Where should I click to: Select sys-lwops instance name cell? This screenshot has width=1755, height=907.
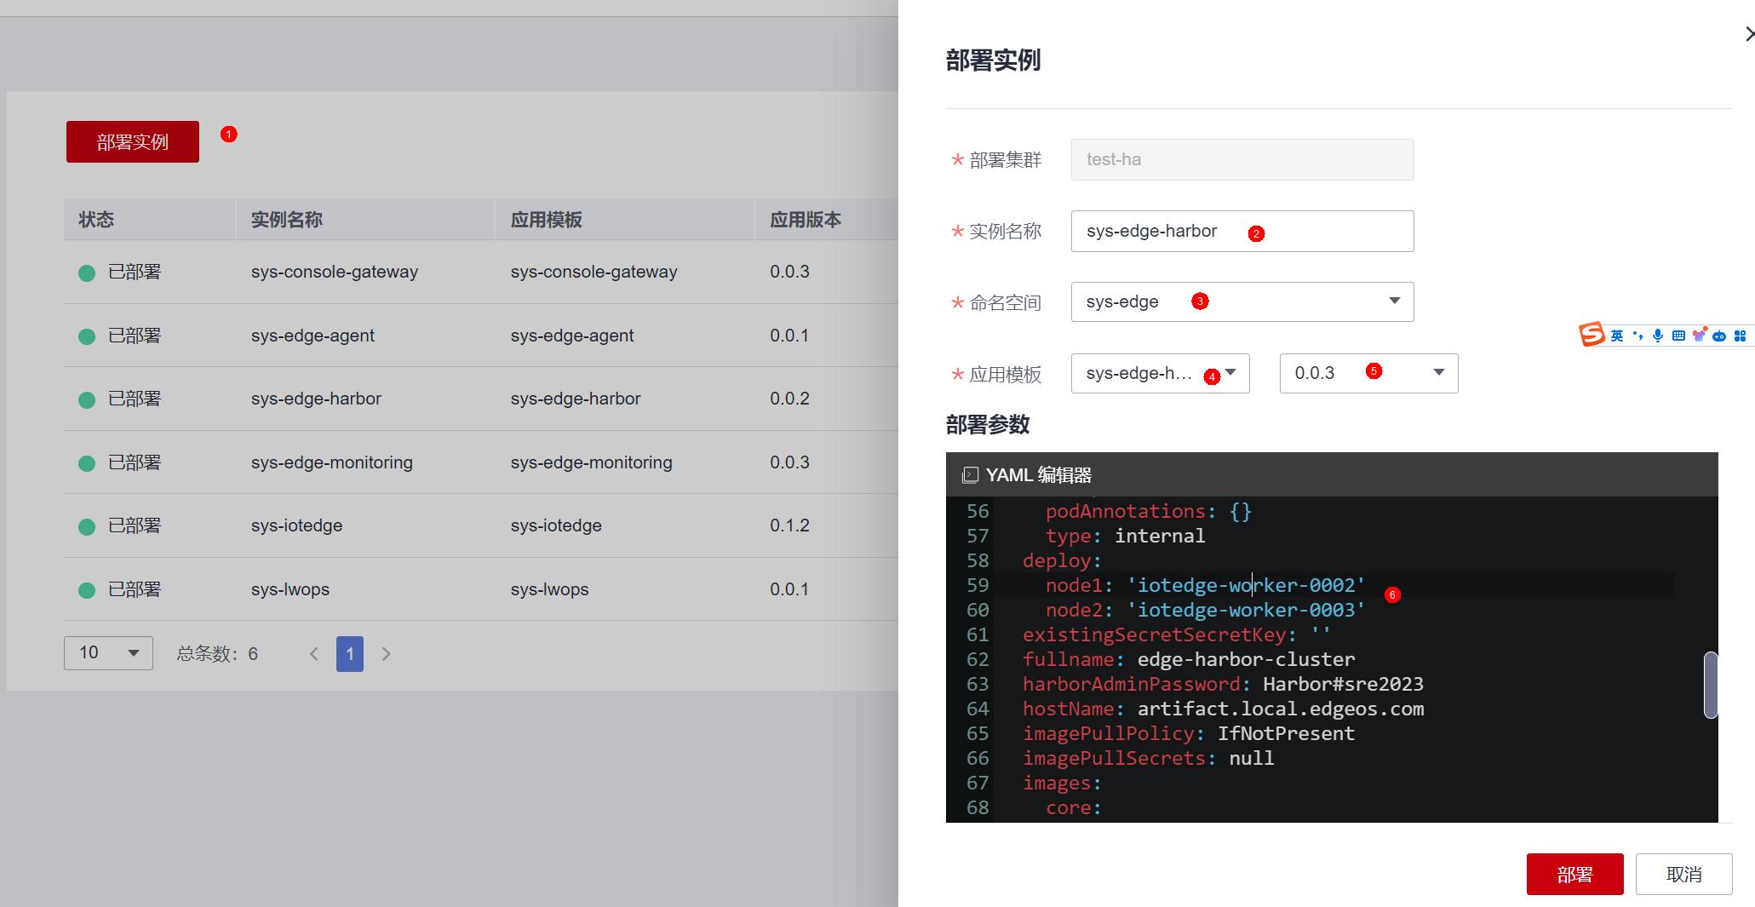click(290, 589)
